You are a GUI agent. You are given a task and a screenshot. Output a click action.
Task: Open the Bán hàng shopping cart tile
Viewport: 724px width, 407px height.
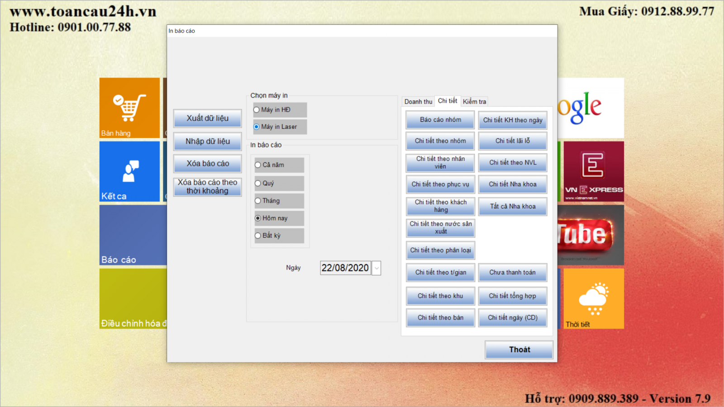click(129, 108)
